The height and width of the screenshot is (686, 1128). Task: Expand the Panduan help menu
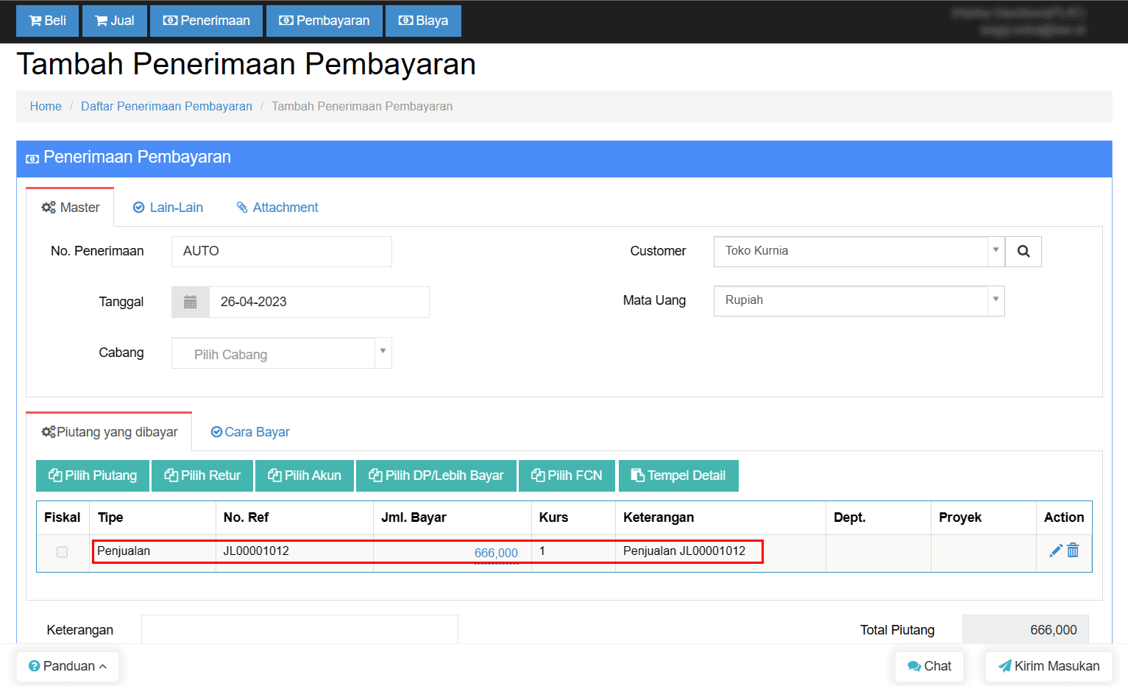[68, 666]
